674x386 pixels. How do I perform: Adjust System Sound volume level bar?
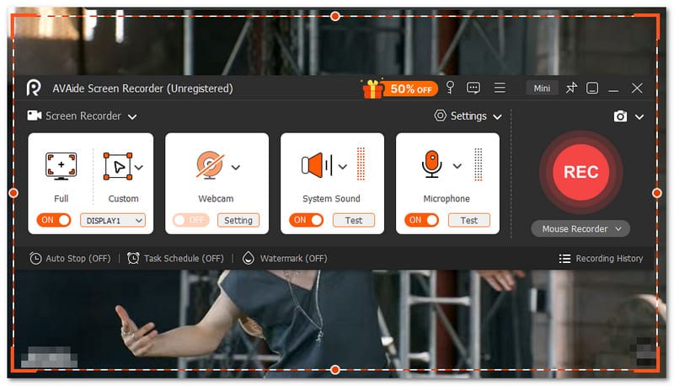tap(361, 164)
